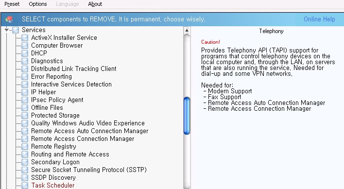This screenshot has height=189, width=344.
Task: Tick the Computer Browser checkbox
Action: coord(25,46)
